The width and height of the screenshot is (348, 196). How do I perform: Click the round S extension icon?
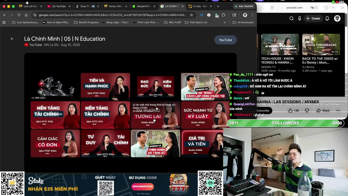tap(209, 15)
